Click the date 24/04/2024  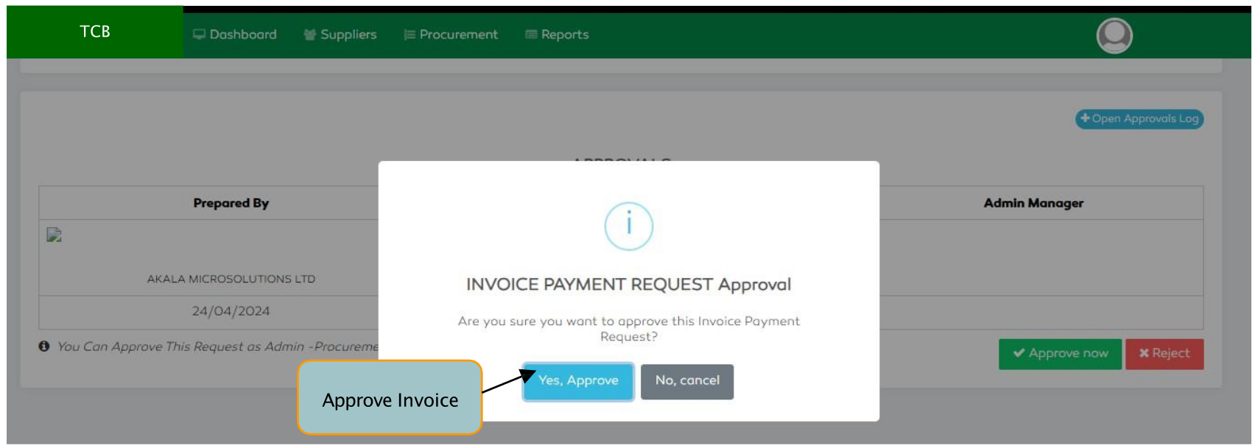[x=231, y=311]
